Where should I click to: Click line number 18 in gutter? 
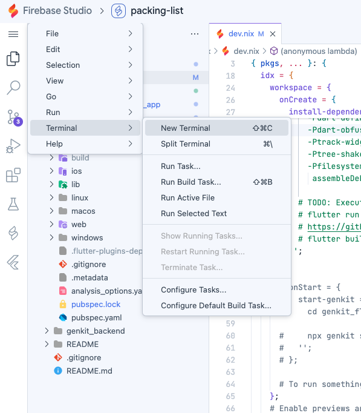(x=230, y=76)
